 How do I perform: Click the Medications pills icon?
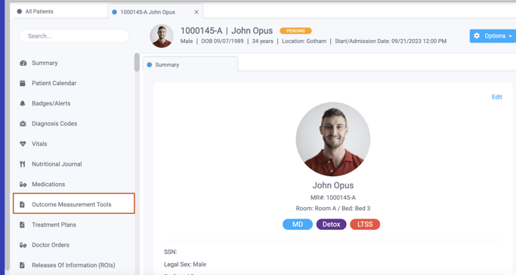pyautogui.click(x=23, y=185)
